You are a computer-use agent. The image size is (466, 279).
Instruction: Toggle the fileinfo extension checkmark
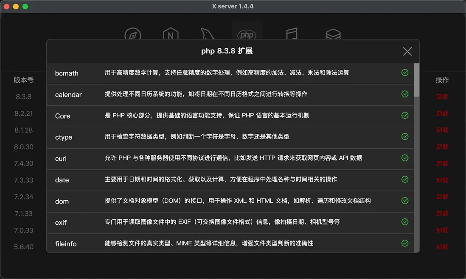pos(405,243)
